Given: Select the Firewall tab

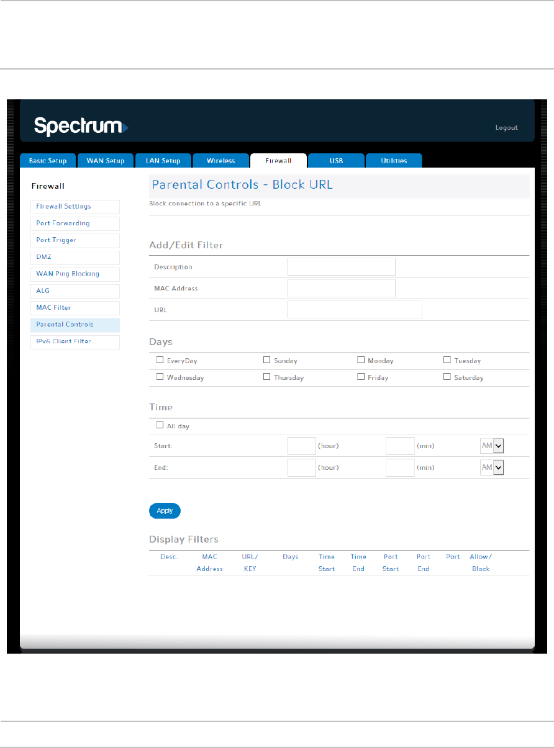Looking at the screenshot, I should tap(278, 161).
